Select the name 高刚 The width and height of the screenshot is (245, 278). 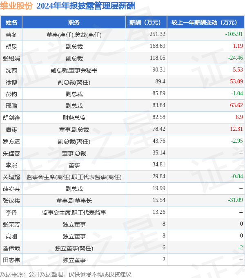[x=11, y=237]
